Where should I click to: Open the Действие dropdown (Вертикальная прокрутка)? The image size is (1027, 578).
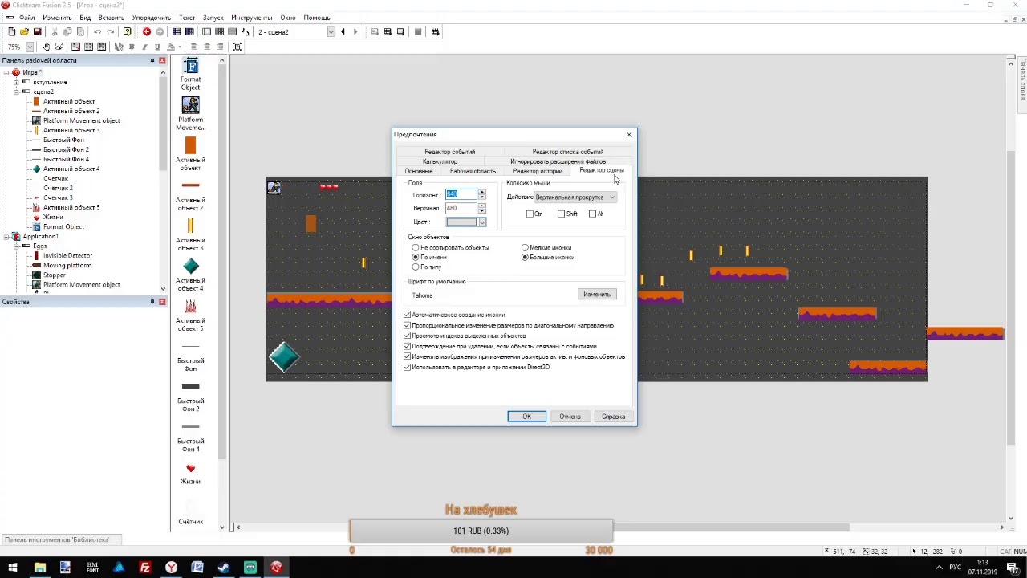click(575, 197)
